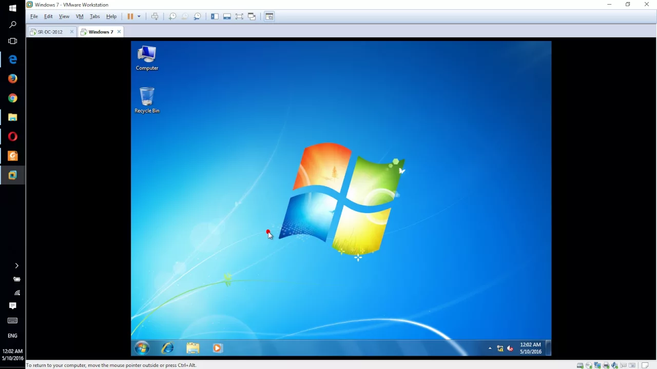657x369 pixels.
Task: Open the Edit menu
Action: pyautogui.click(x=48, y=16)
